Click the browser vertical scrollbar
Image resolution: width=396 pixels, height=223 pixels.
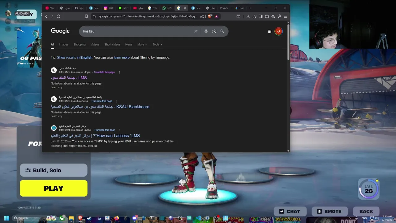[x=288, y=42]
